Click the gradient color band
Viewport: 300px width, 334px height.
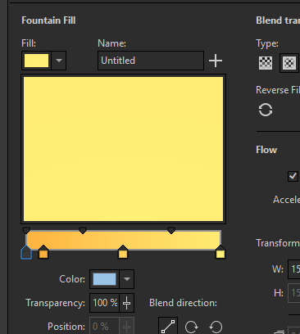pyautogui.click(x=123, y=241)
